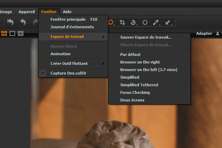This screenshot has height=148, width=222.
Task: Select Deux écrans workspace
Action: [x=149, y=100]
